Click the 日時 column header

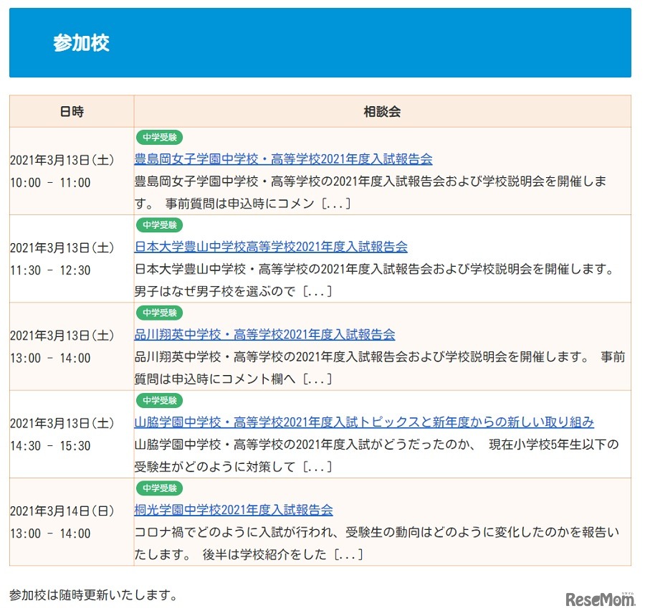(72, 112)
